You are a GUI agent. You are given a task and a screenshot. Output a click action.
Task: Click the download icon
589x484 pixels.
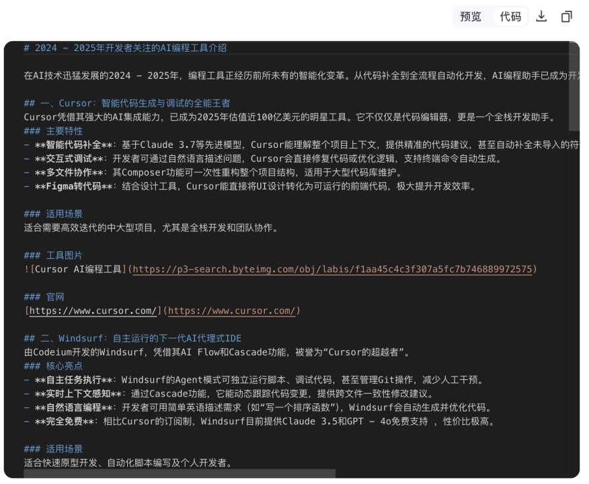(541, 17)
